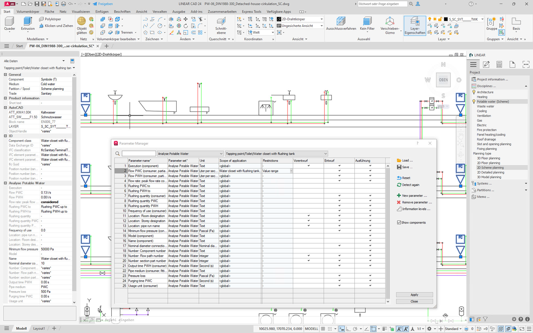
Task: Click the Apply button
Action: coord(414,295)
